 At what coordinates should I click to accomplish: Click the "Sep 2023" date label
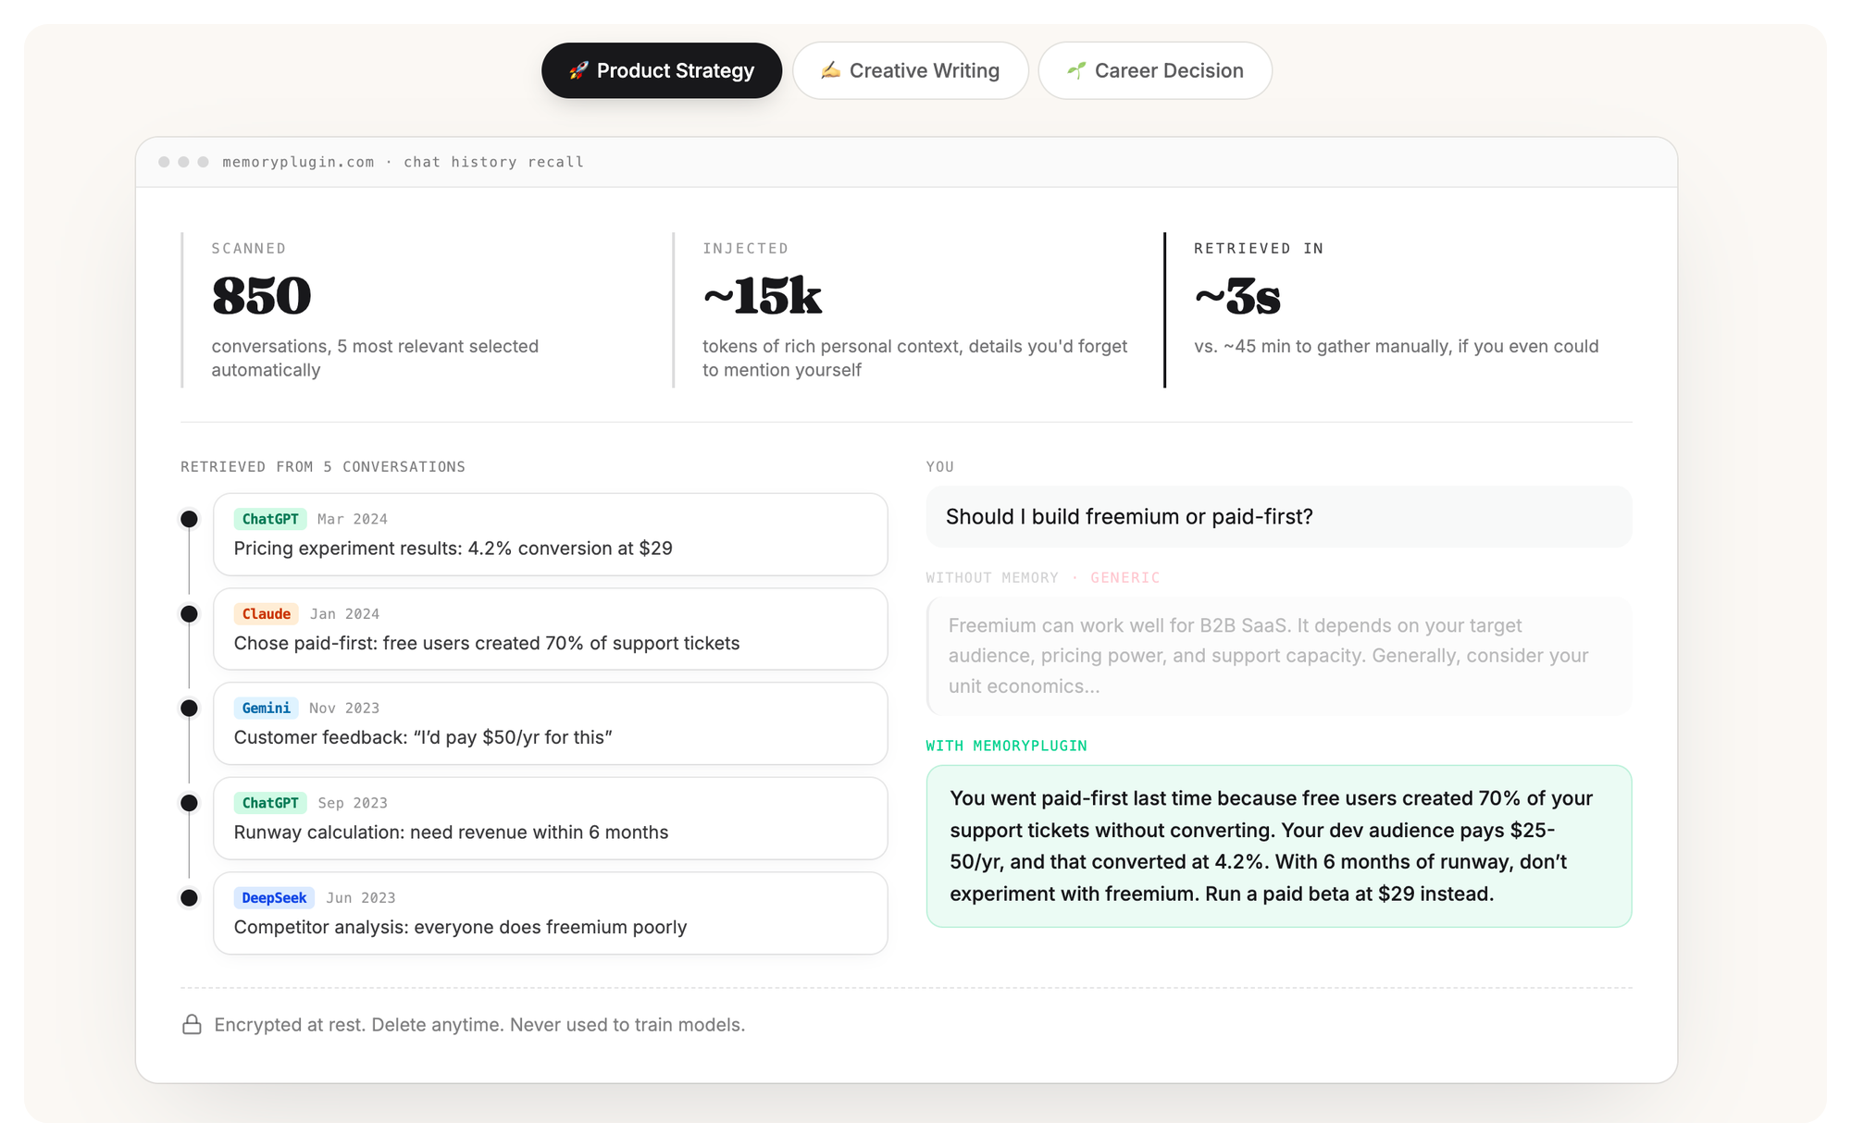pyautogui.click(x=353, y=803)
